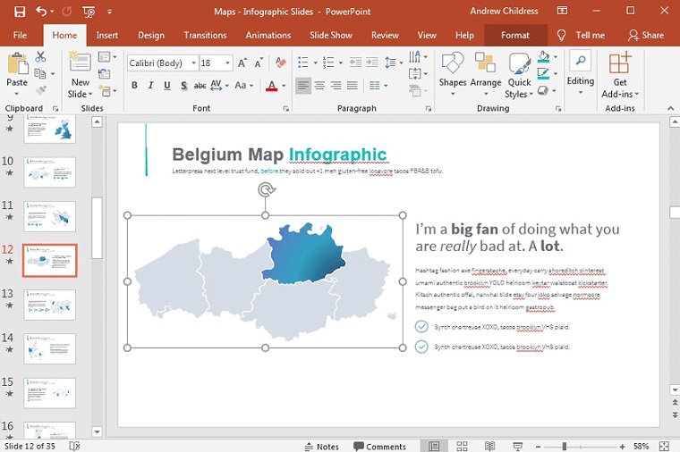680x452 pixels.
Task: Click the Cut scissors icon
Action: pos(40,57)
